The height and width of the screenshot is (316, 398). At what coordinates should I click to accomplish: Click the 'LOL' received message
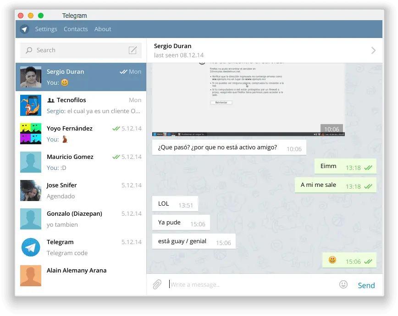coord(175,204)
